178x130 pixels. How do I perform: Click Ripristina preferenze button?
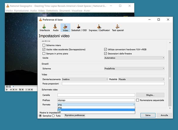pos(75,115)
